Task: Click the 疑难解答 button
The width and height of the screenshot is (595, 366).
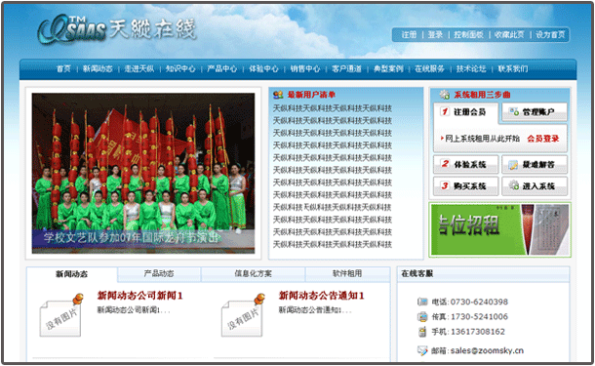Action: coord(535,164)
